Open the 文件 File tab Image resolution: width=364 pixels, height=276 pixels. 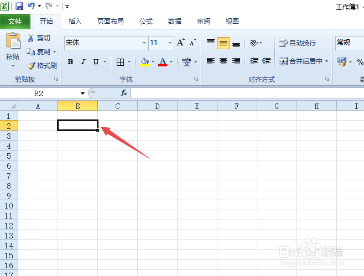click(15, 22)
